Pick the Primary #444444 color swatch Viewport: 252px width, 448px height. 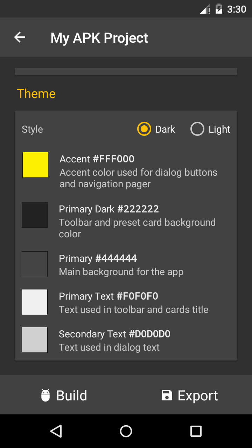[x=35, y=264]
